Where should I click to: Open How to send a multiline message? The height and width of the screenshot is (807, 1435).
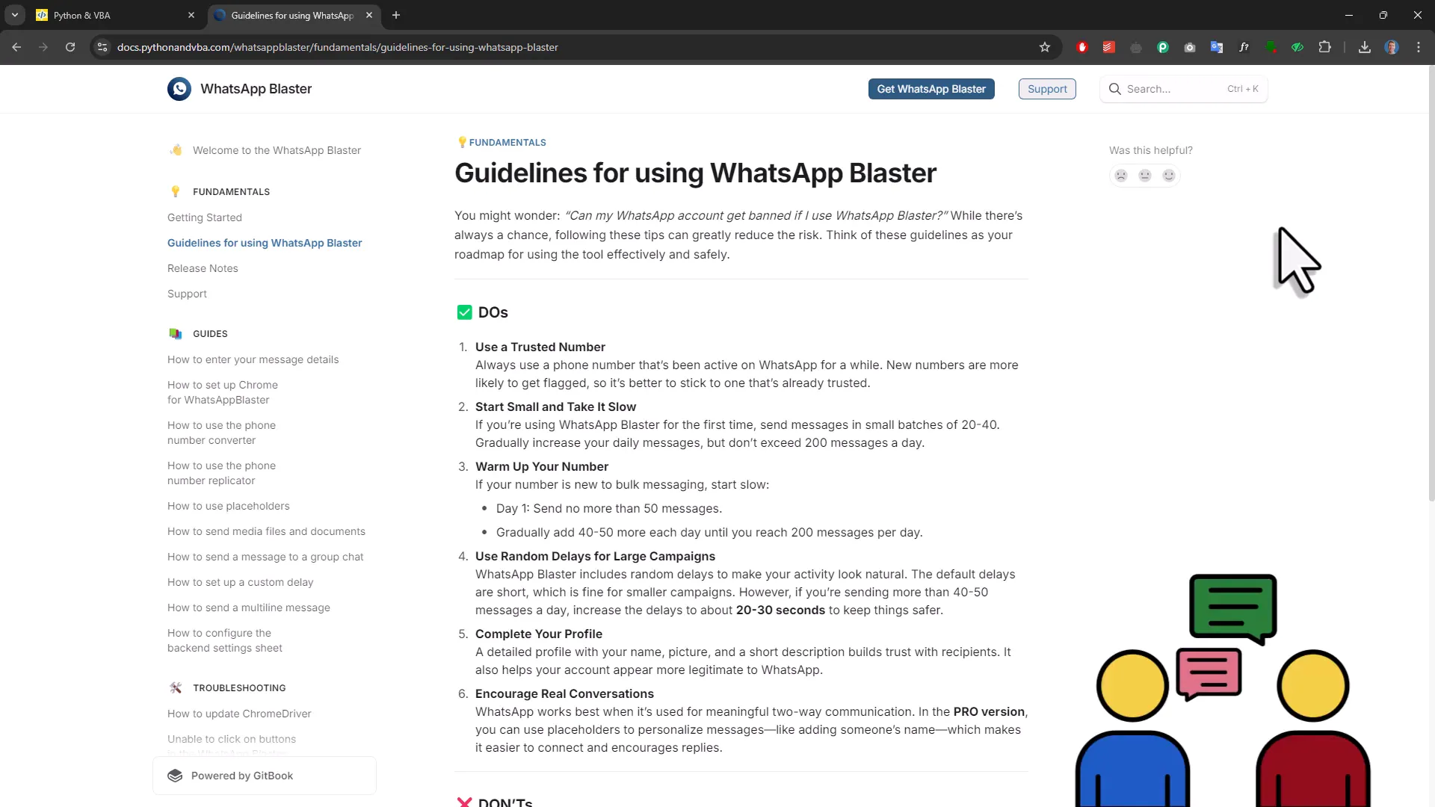248,607
